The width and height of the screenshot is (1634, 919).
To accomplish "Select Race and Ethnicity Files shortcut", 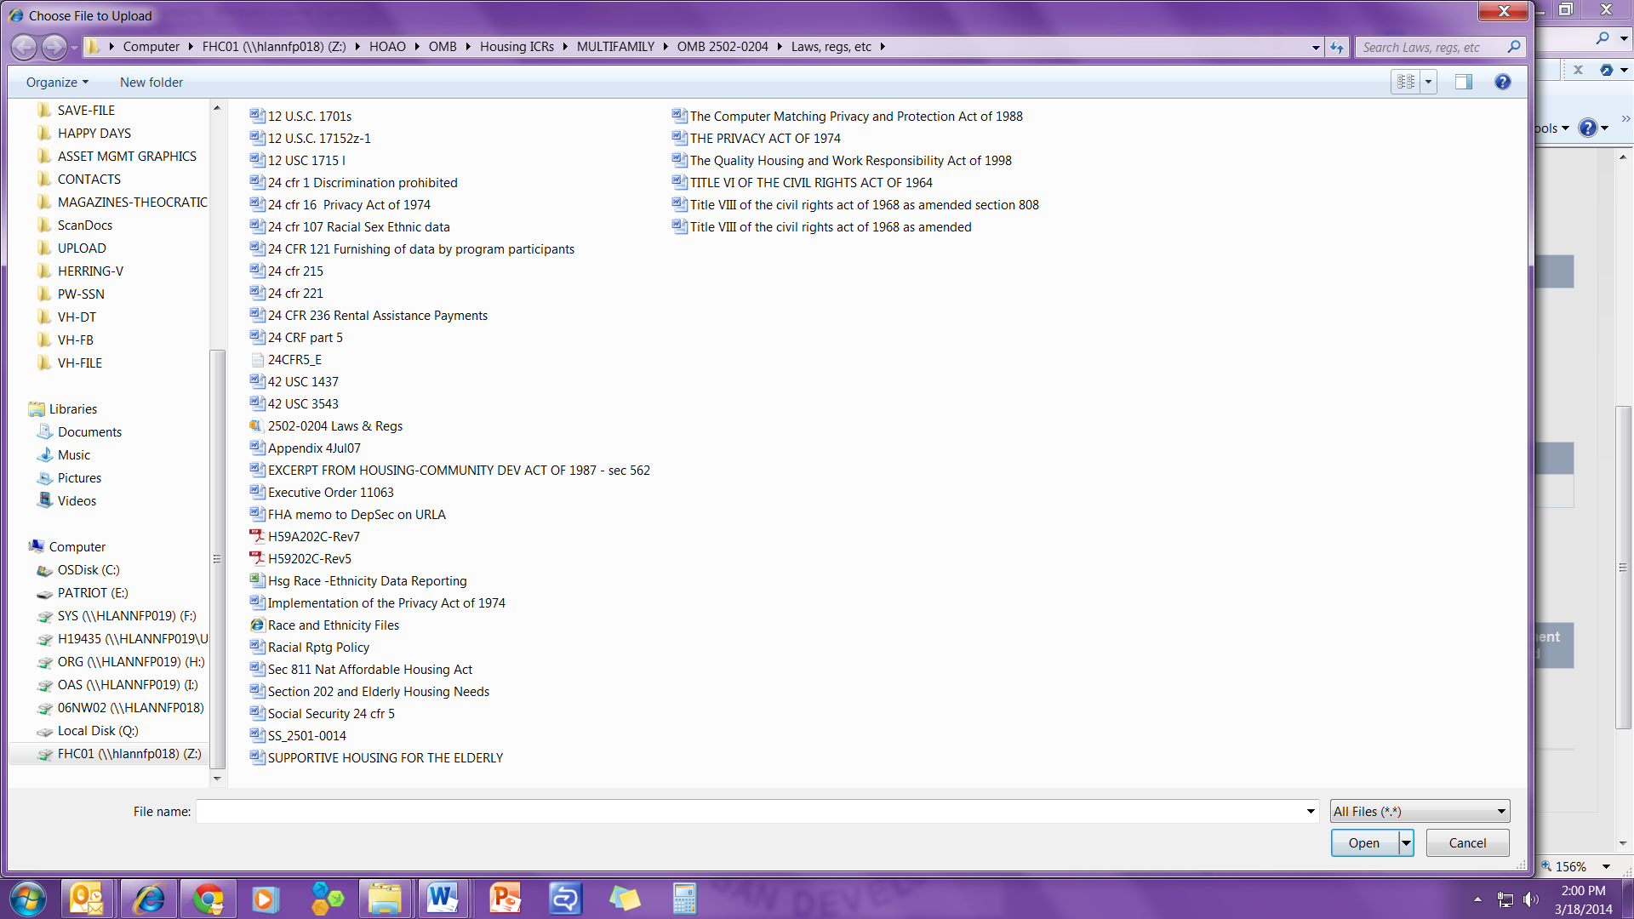I will pyautogui.click(x=333, y=625).
